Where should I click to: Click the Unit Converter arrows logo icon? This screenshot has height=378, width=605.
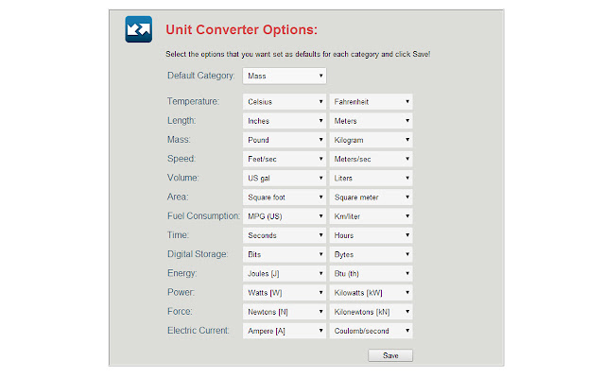[139, 29]
